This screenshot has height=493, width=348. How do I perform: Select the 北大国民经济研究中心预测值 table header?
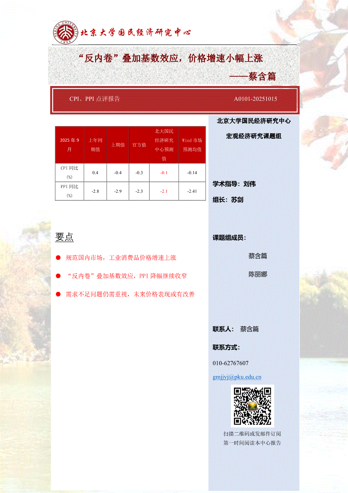coord(164,145)
